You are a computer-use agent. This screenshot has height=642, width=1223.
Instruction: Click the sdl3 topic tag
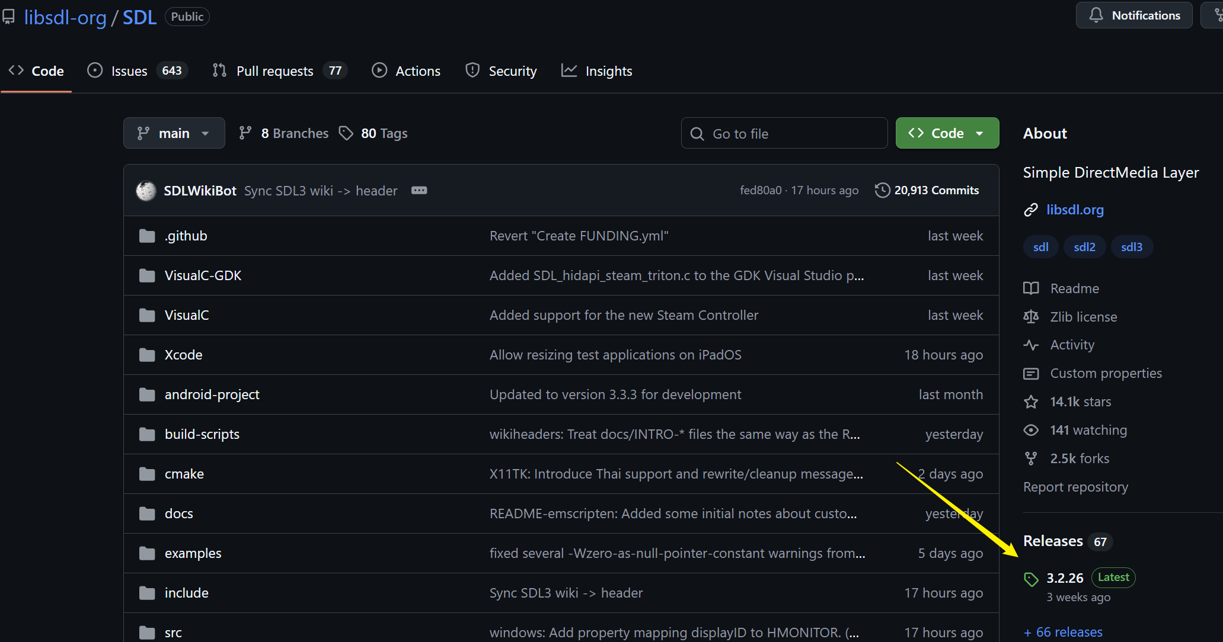coord(1131,247)
